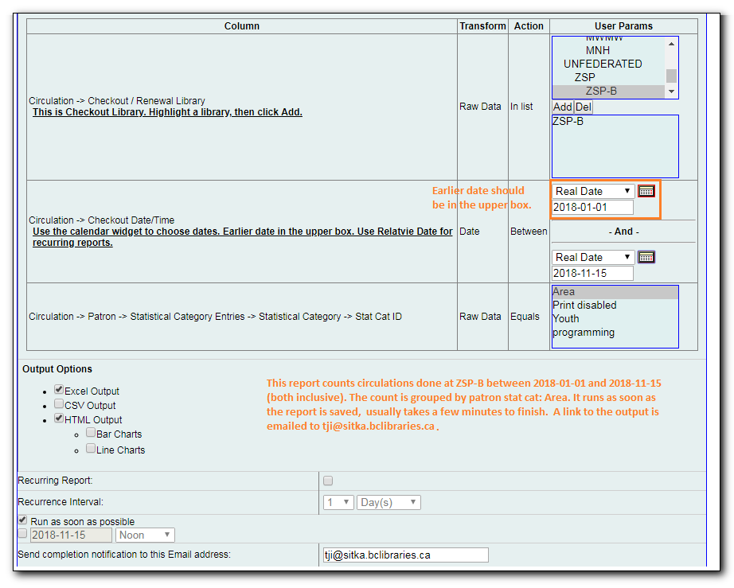Check the scheduled run date checkbox
734x588 pixels.
(22, 534)
